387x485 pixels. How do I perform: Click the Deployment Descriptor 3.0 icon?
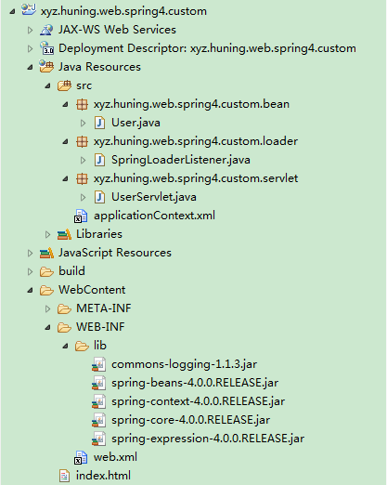pos(46,48)
